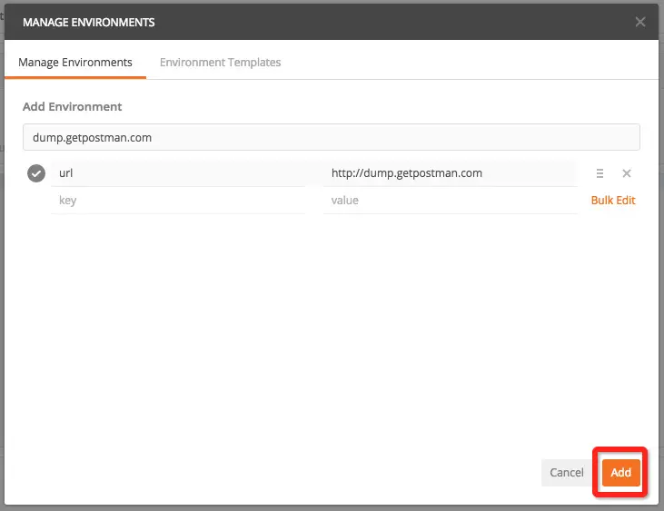Switch to Environment Templates tab
Viewport: 664px width, 511px height.
coord(220,63)
